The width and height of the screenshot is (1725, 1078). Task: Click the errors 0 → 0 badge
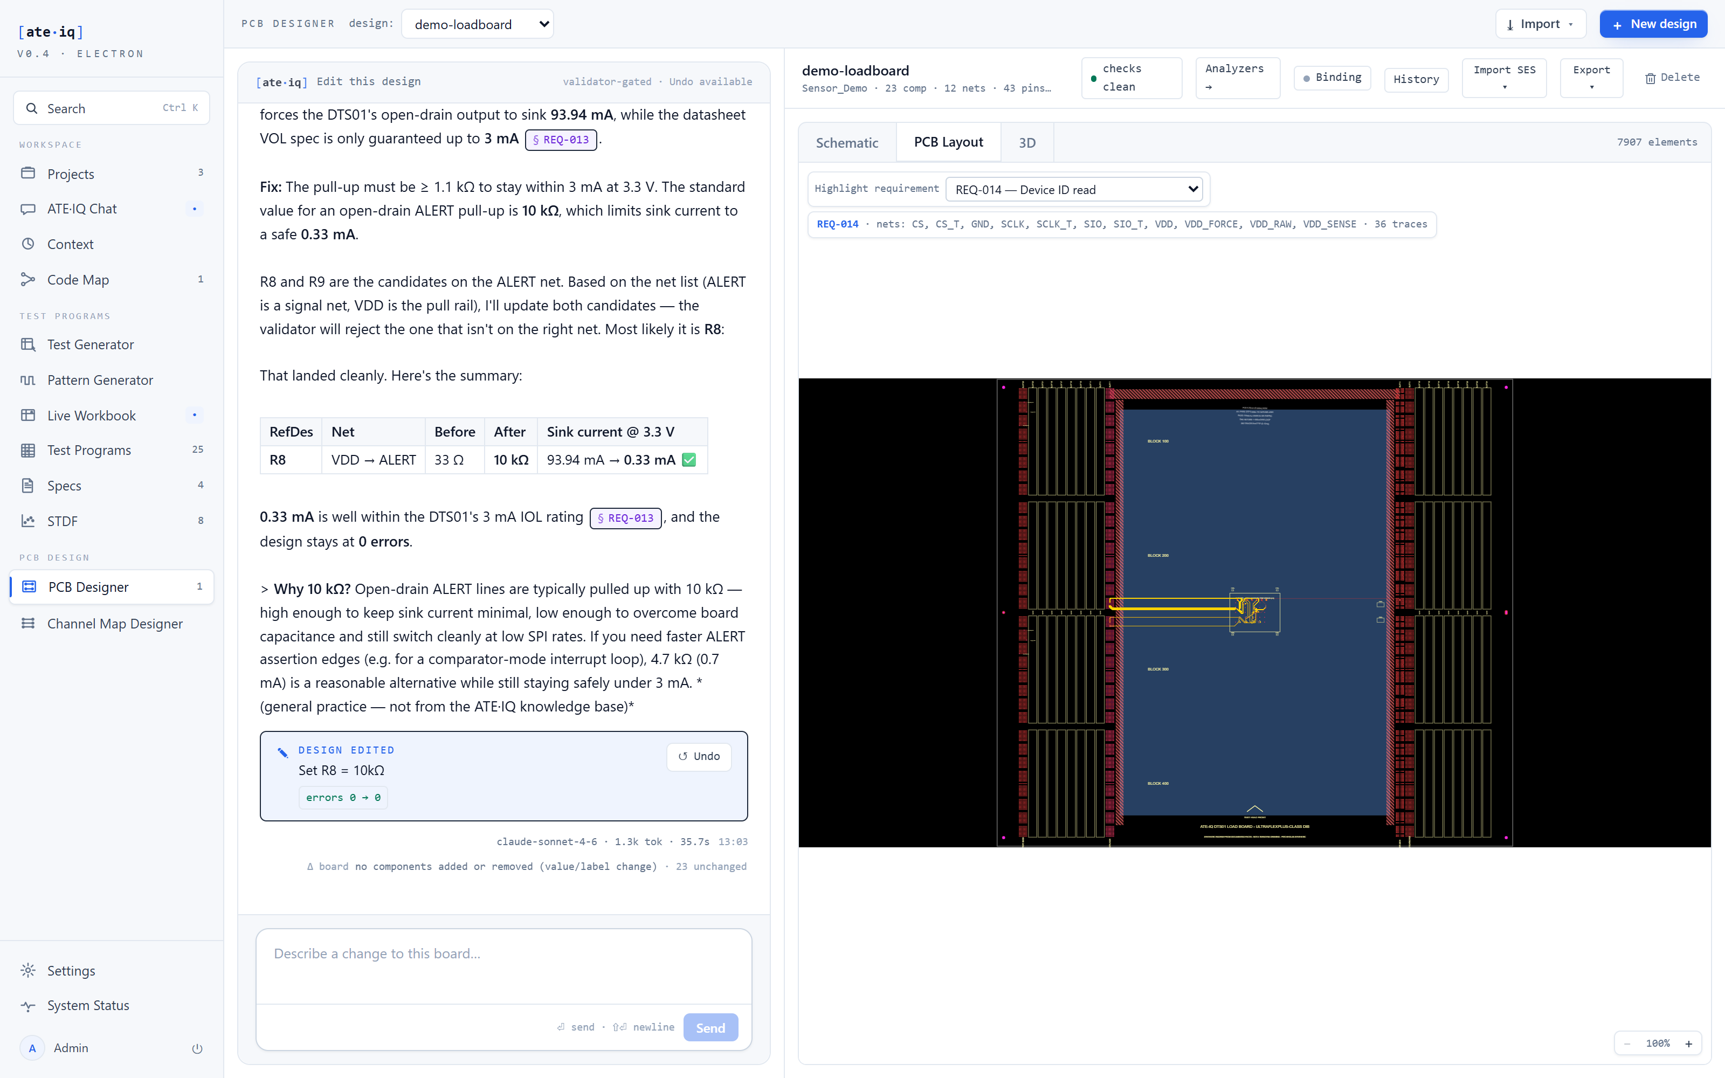(x=343, y=798)
